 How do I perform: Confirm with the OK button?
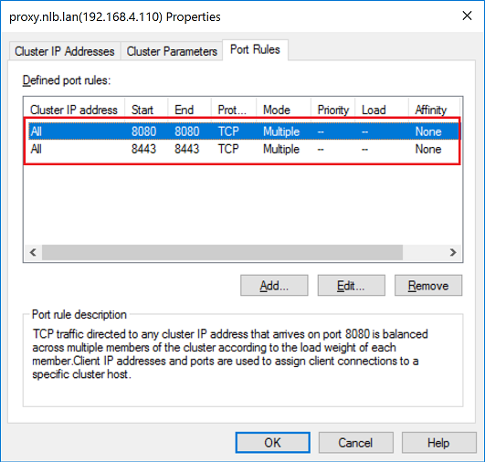pyautogui.click(x=272, y=443)
